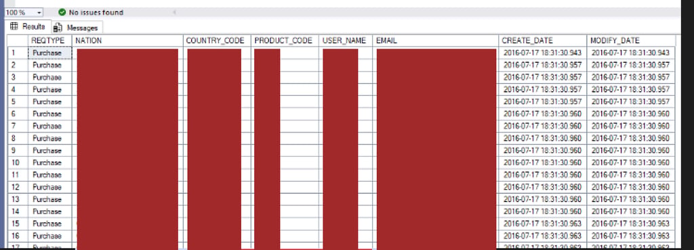Viewport: 694px width, 250px height.
Task: Click the CREATE_DATE cell in row 4
Action: pyautogui.click(x=543, y=89)
